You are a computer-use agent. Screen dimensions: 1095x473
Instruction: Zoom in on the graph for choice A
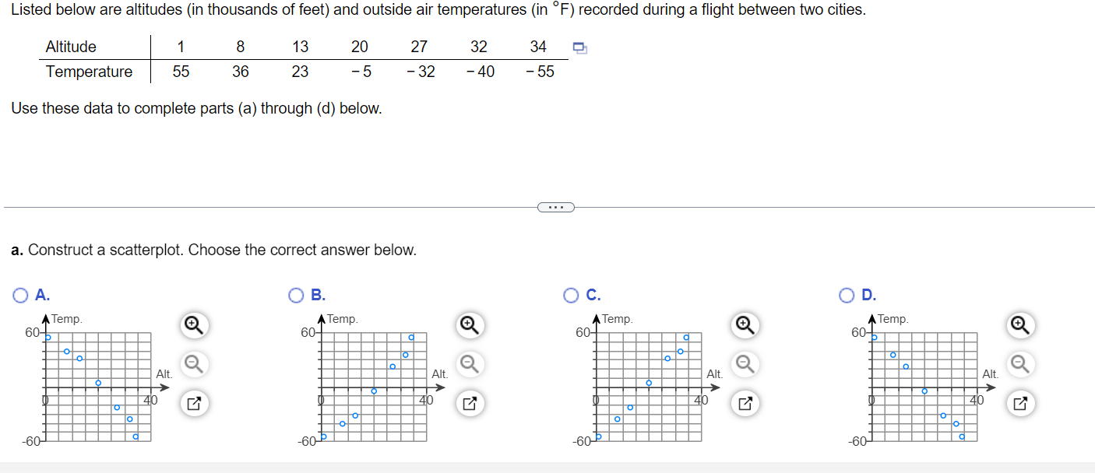[193, 324]
